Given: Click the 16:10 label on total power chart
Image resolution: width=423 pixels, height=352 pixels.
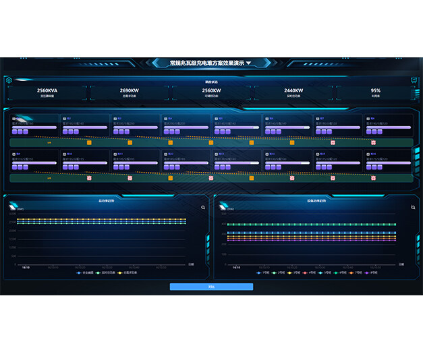Looking at the screenshot, I should click(26, 268).
